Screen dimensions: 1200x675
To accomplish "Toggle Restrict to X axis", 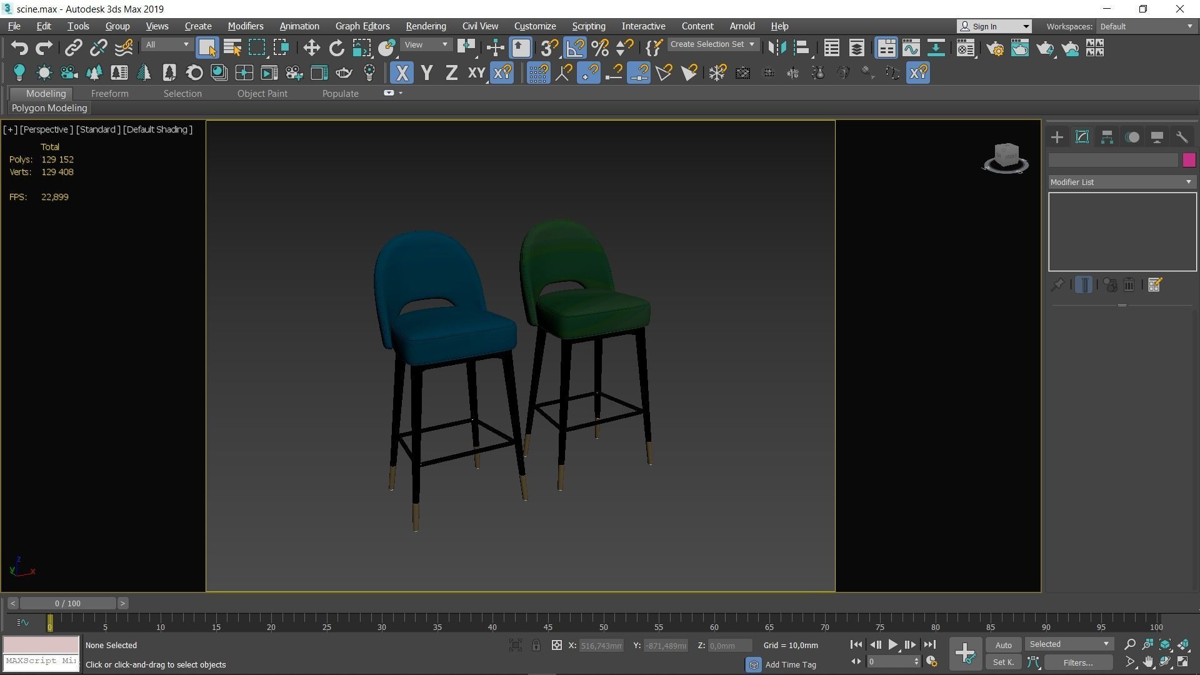I will (402, 73).
